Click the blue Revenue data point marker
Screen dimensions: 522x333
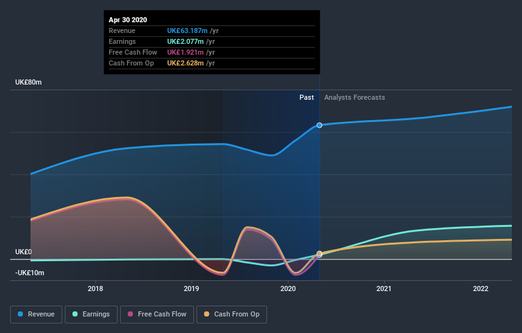pos(319,125)
